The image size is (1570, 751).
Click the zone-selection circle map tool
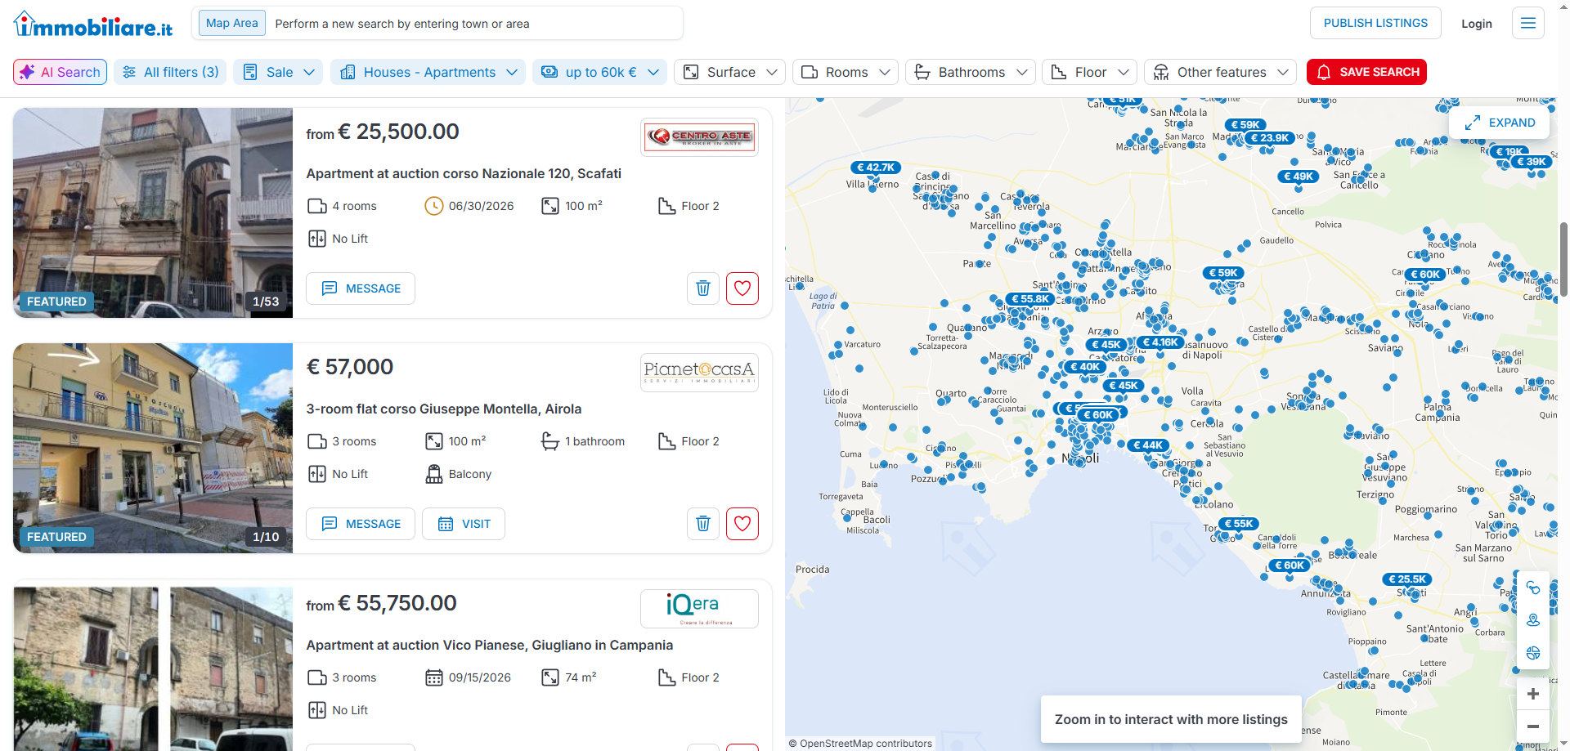click(1533, 653)
